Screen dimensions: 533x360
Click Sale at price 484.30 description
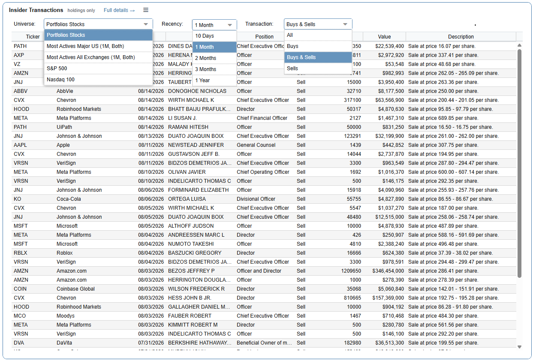[x=443, y=316]
